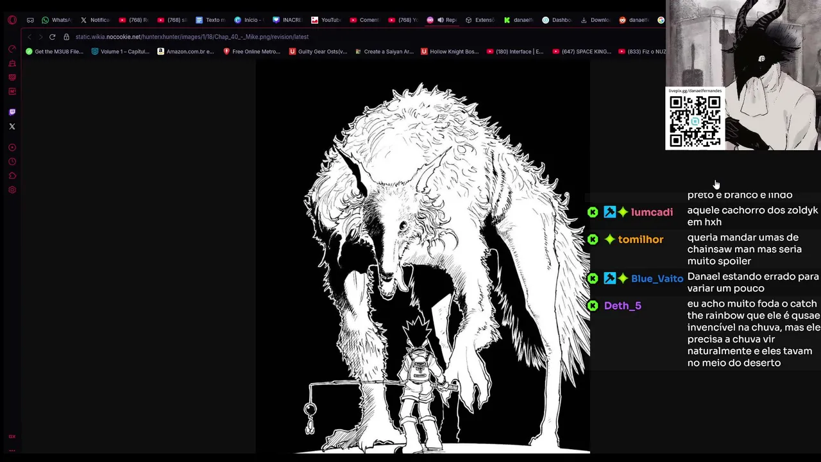Go forward one page
821x462 pixels.
point(40,37)
